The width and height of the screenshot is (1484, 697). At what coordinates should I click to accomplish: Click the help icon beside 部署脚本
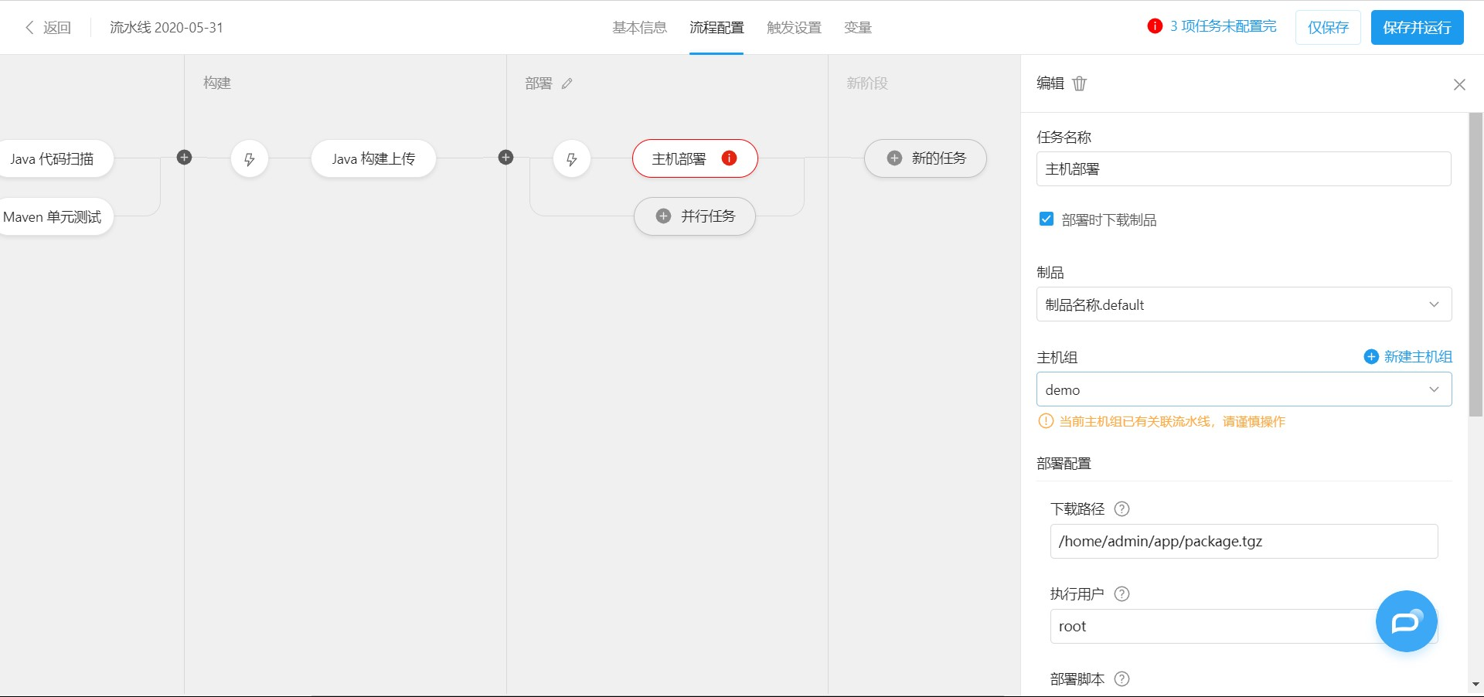(x=1122, y=679)
